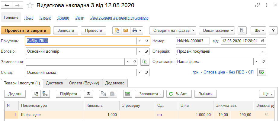
Task: Click Провести та закрити button
Action: pos(26,31)
